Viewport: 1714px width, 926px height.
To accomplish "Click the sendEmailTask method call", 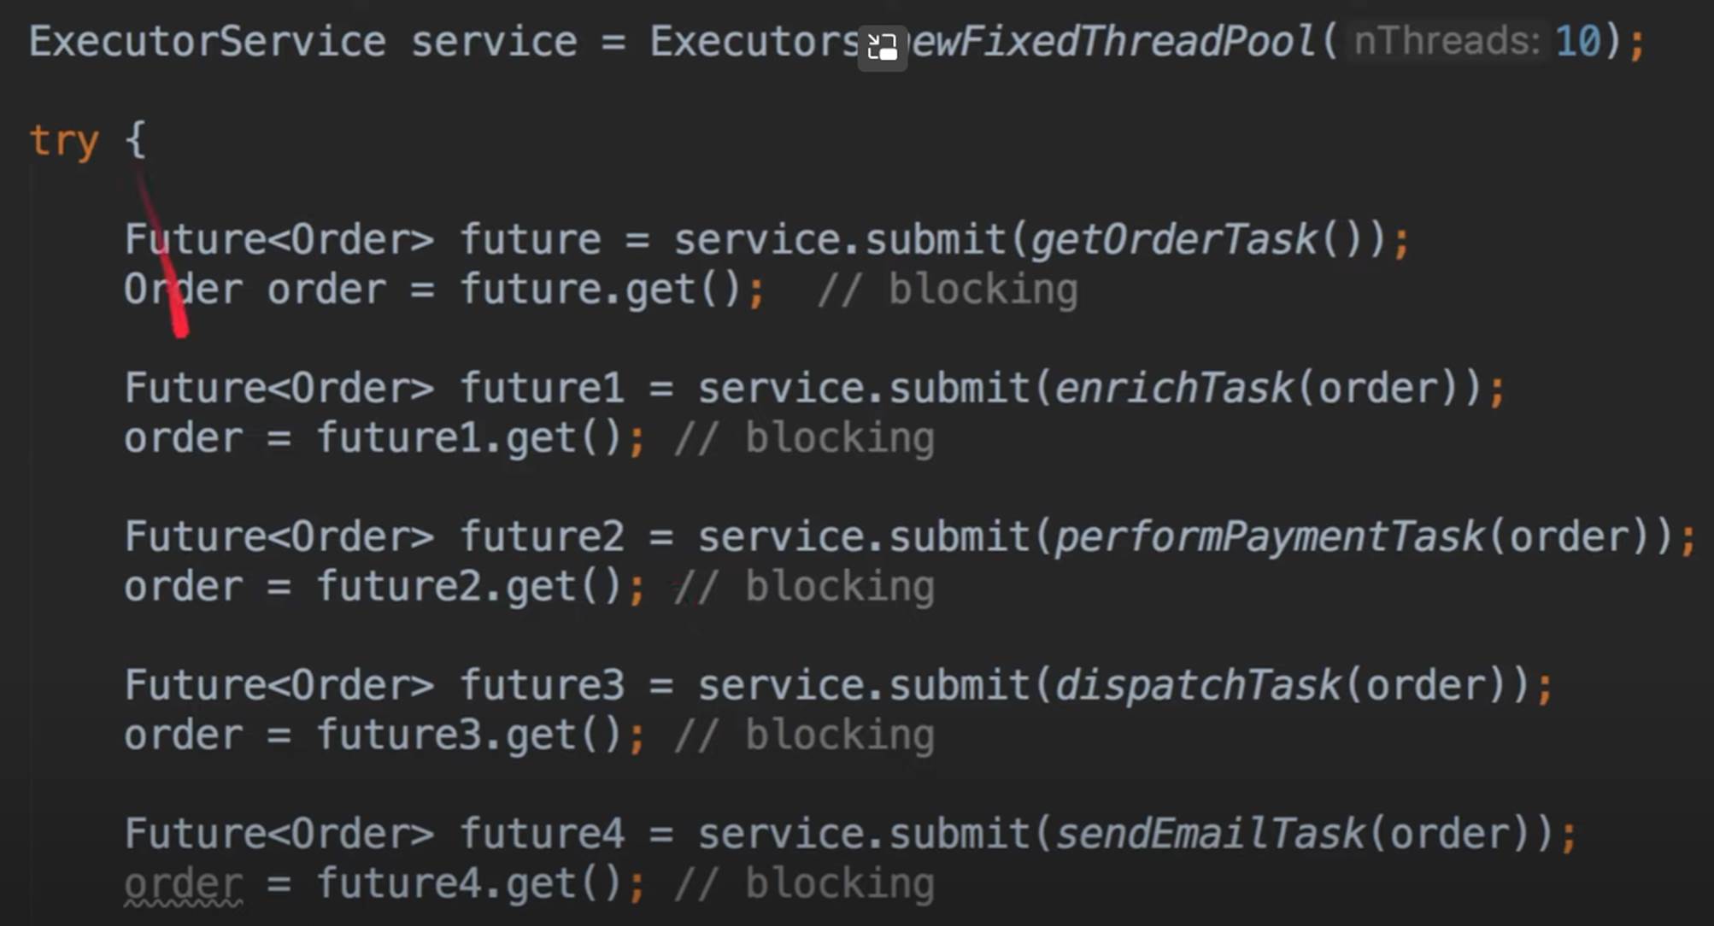I will point(1210,835).
